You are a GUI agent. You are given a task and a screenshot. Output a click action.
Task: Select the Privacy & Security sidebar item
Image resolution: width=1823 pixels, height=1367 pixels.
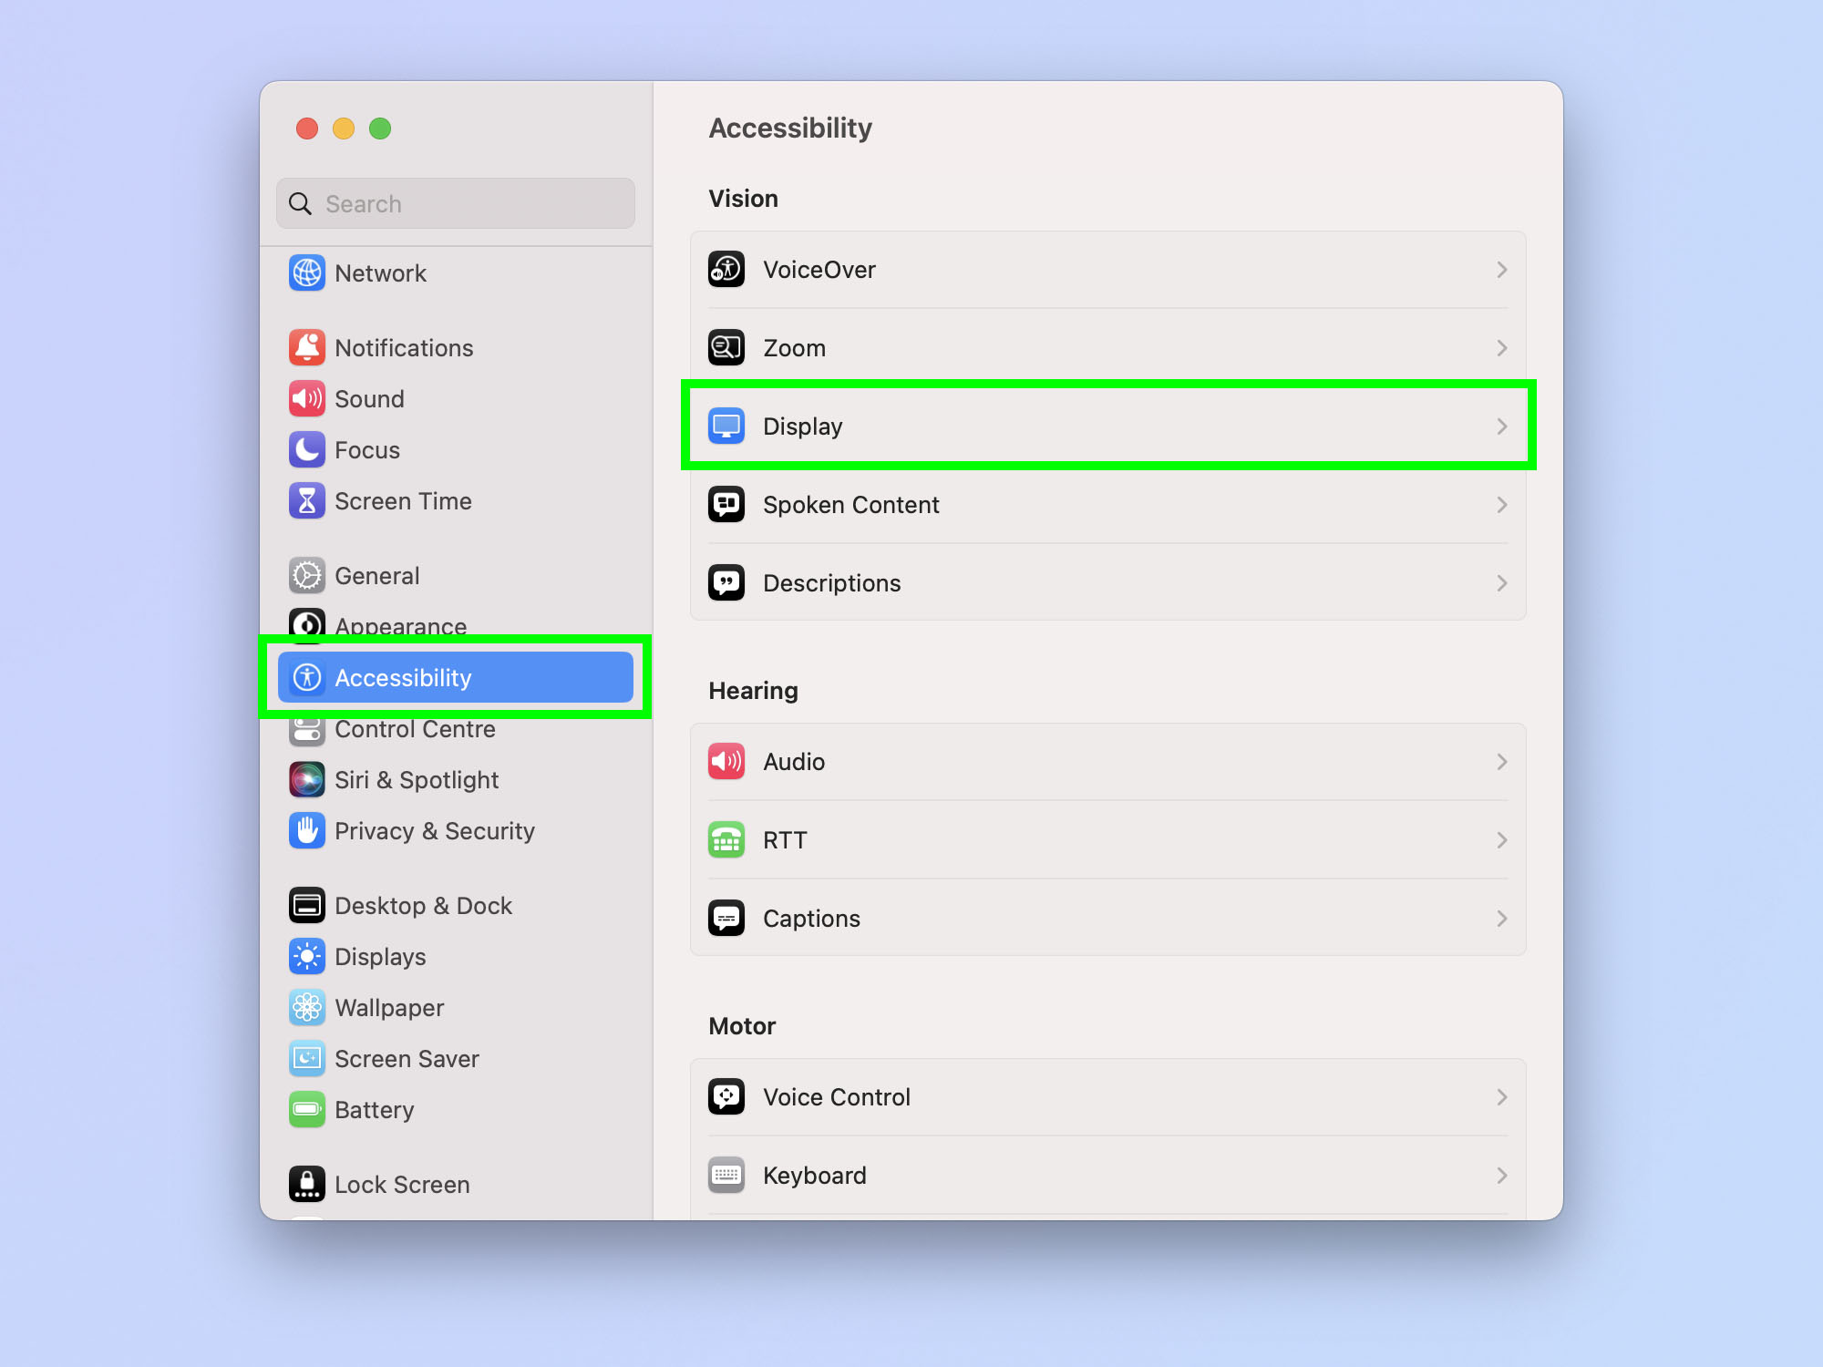(434, 828)
